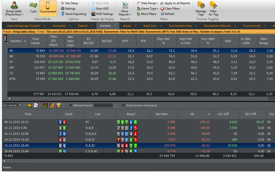Select the EP position row

(x=141, y=62)
